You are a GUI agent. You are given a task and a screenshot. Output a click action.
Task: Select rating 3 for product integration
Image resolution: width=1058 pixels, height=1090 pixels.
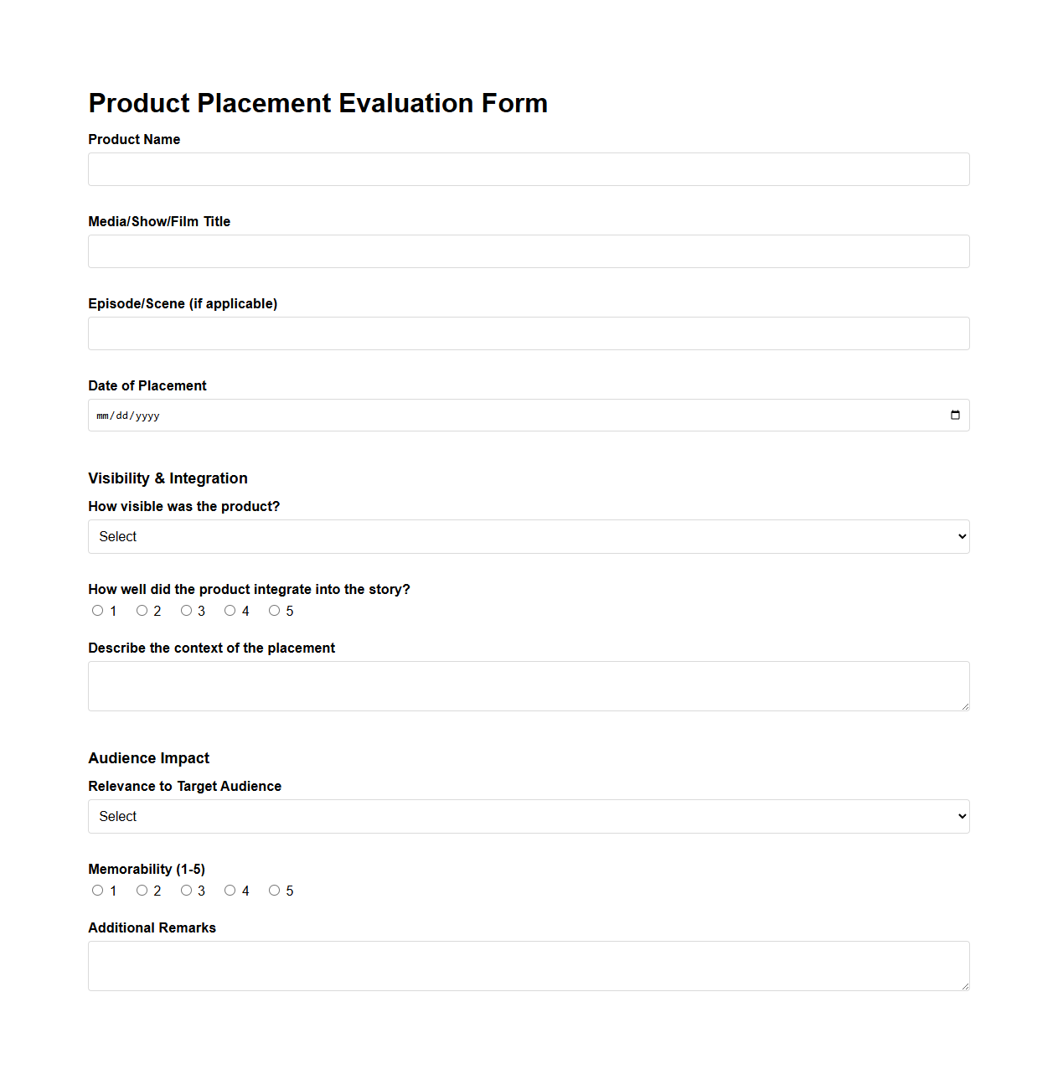coord(186,610)
